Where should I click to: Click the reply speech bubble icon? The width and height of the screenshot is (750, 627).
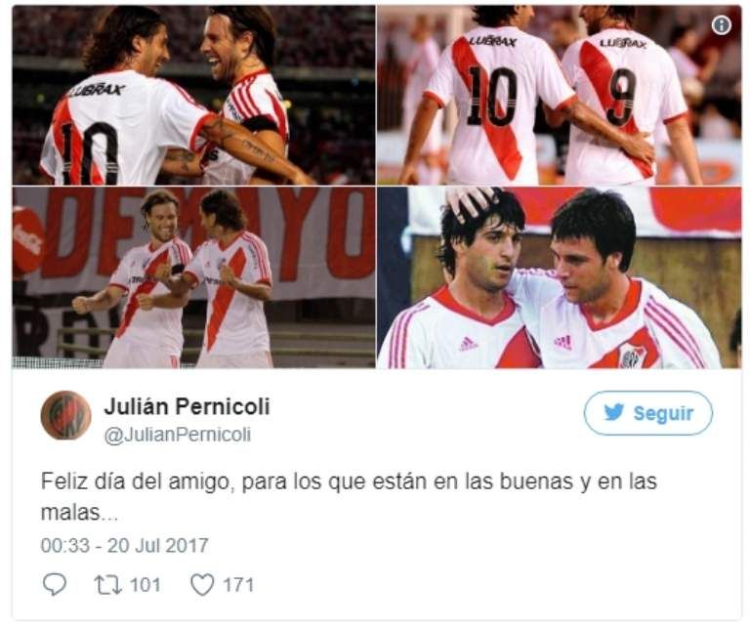pyautogui.click(x=55, y=584)
